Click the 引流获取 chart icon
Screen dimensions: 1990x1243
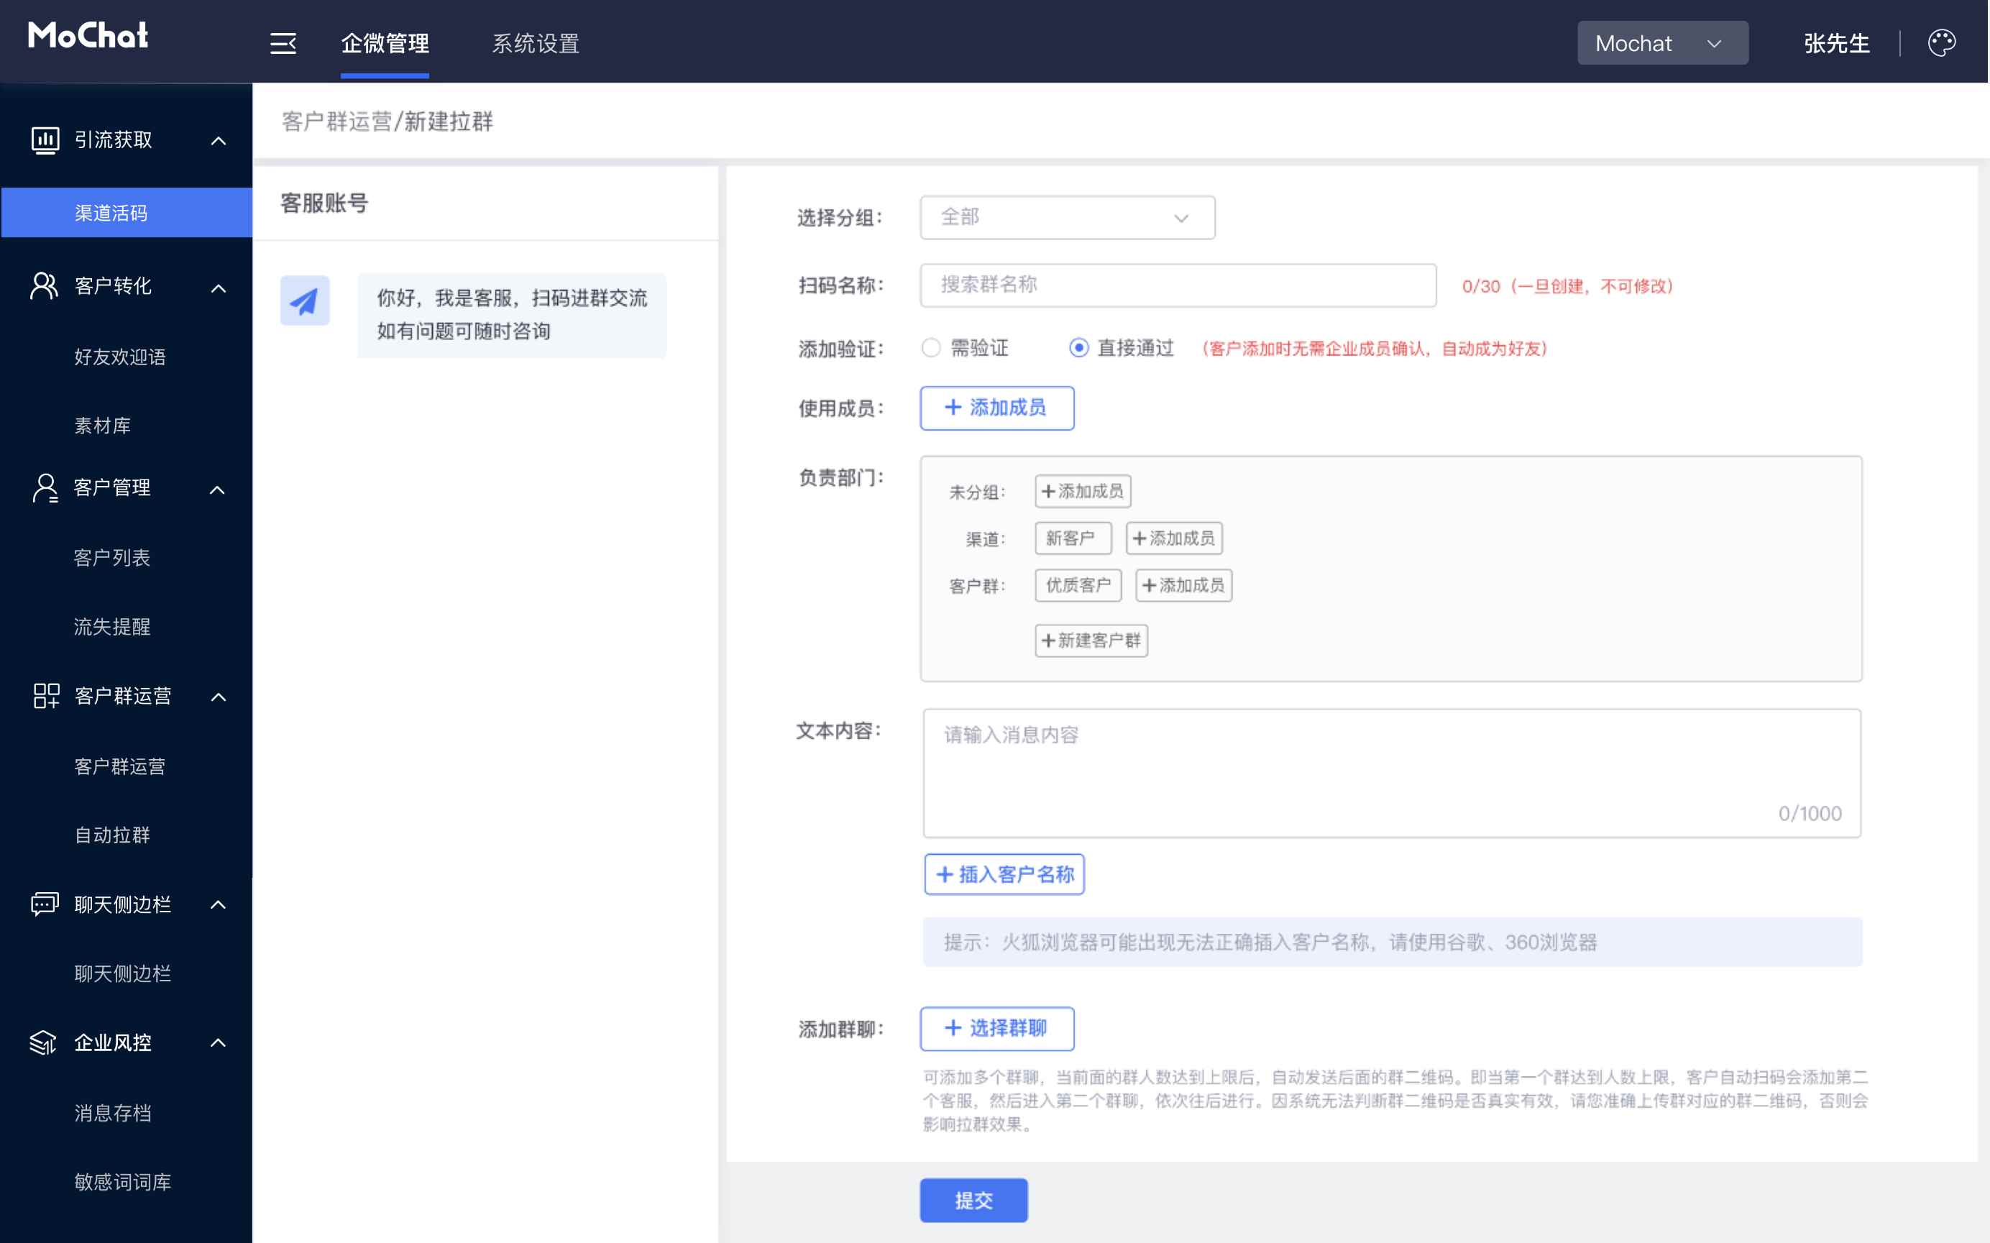45,139
